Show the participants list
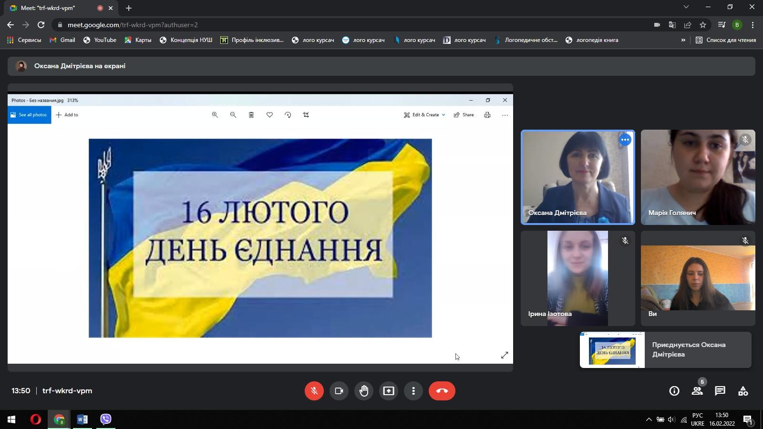763x429 pixels. coord(697,391)
